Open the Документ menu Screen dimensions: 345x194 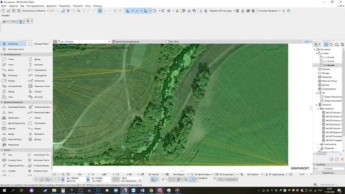[x=52, y=6]
